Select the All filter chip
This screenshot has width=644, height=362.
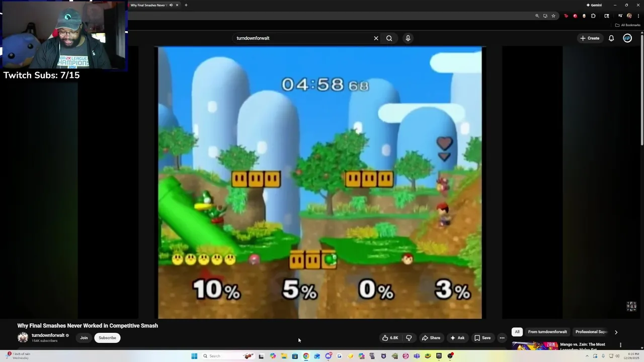(x=517, y=332)
